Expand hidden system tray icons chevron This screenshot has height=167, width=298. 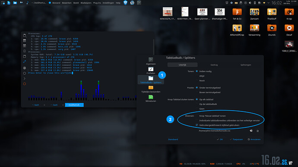click(268, 3)
